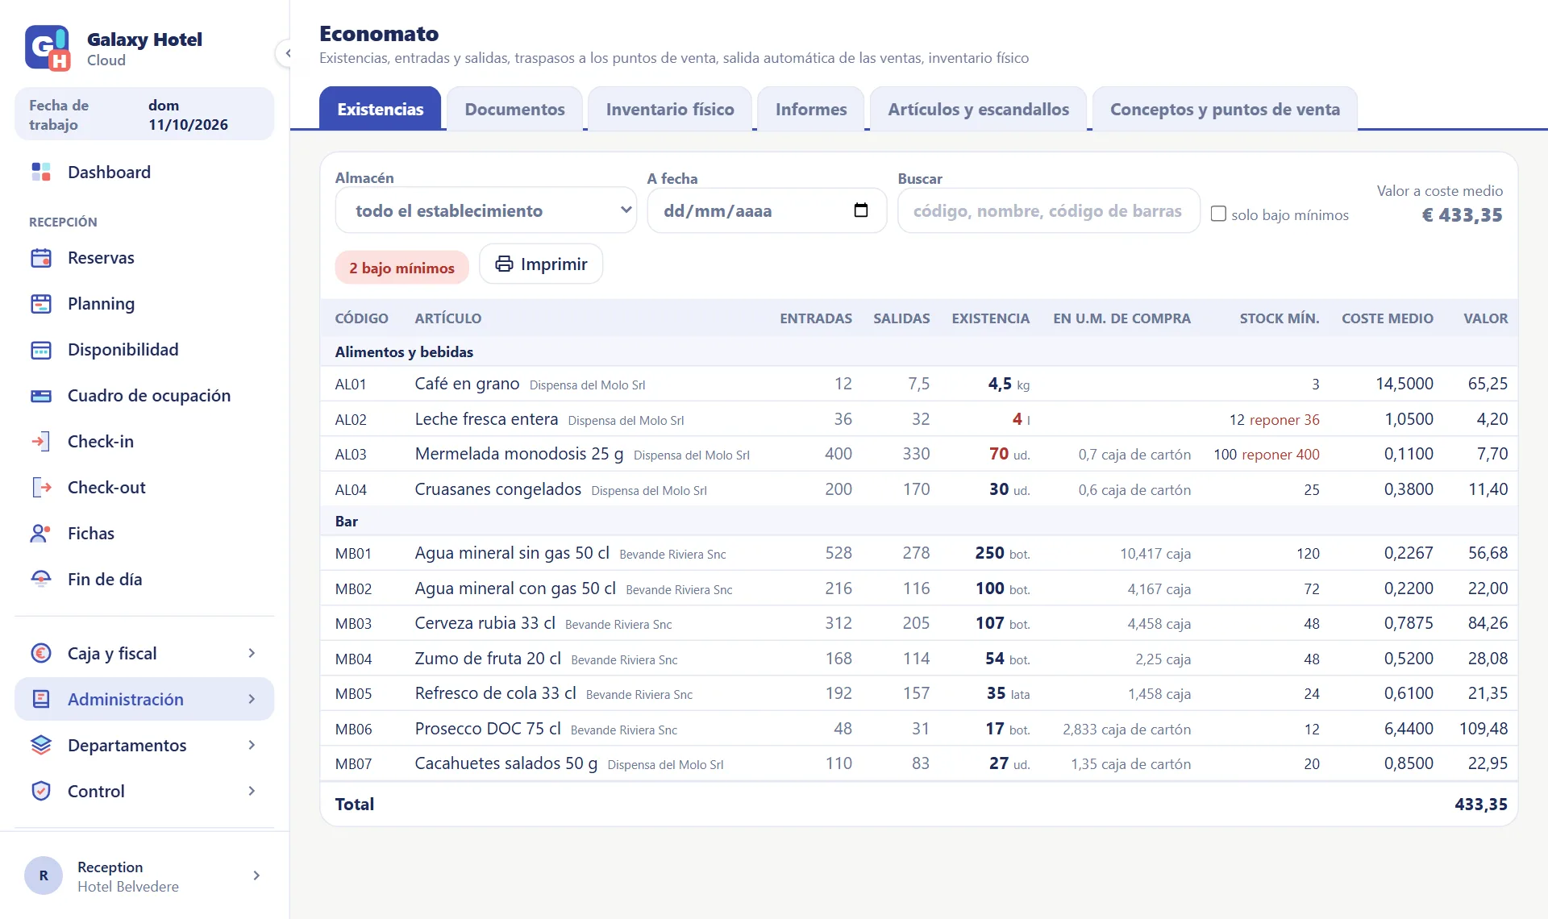Switch to the Inventario físico tab

click(x=670, y=109)
